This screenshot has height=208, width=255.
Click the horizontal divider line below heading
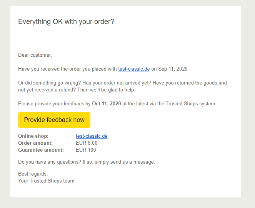coord(126,35)
